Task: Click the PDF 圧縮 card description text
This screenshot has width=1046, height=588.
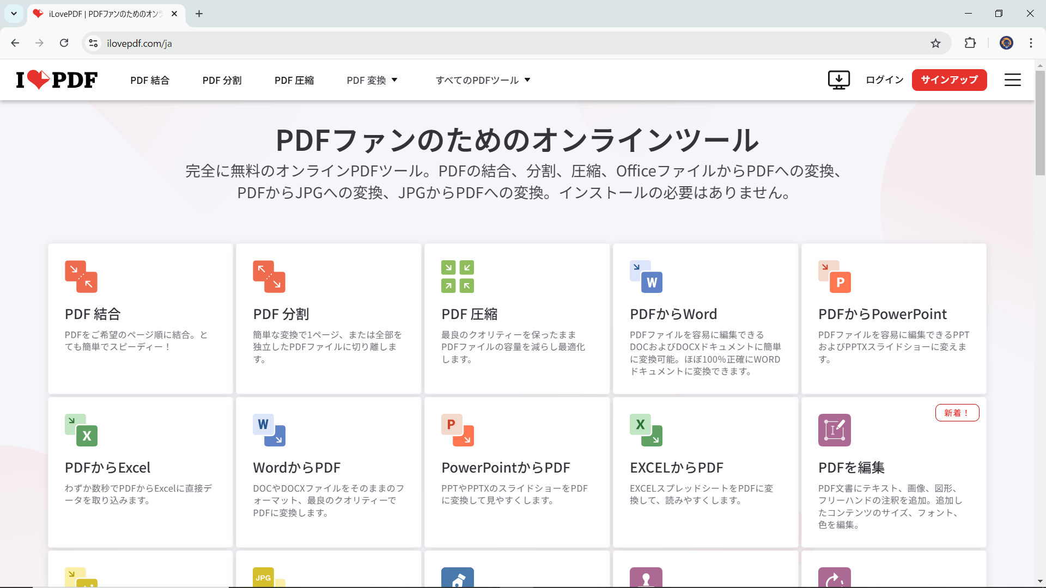Action: click(513, 347)
